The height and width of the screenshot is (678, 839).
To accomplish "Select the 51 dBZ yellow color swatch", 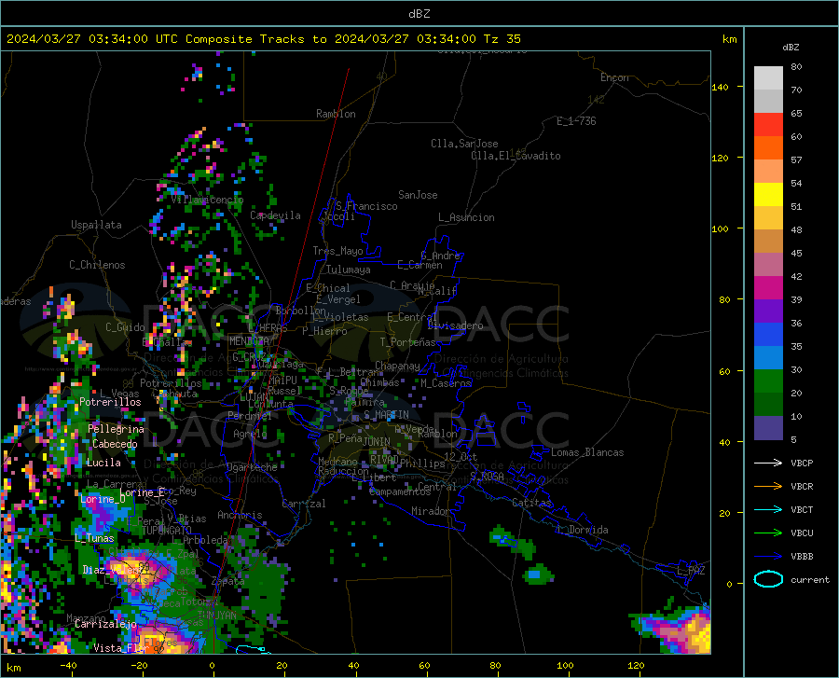I will pos(768,194).
